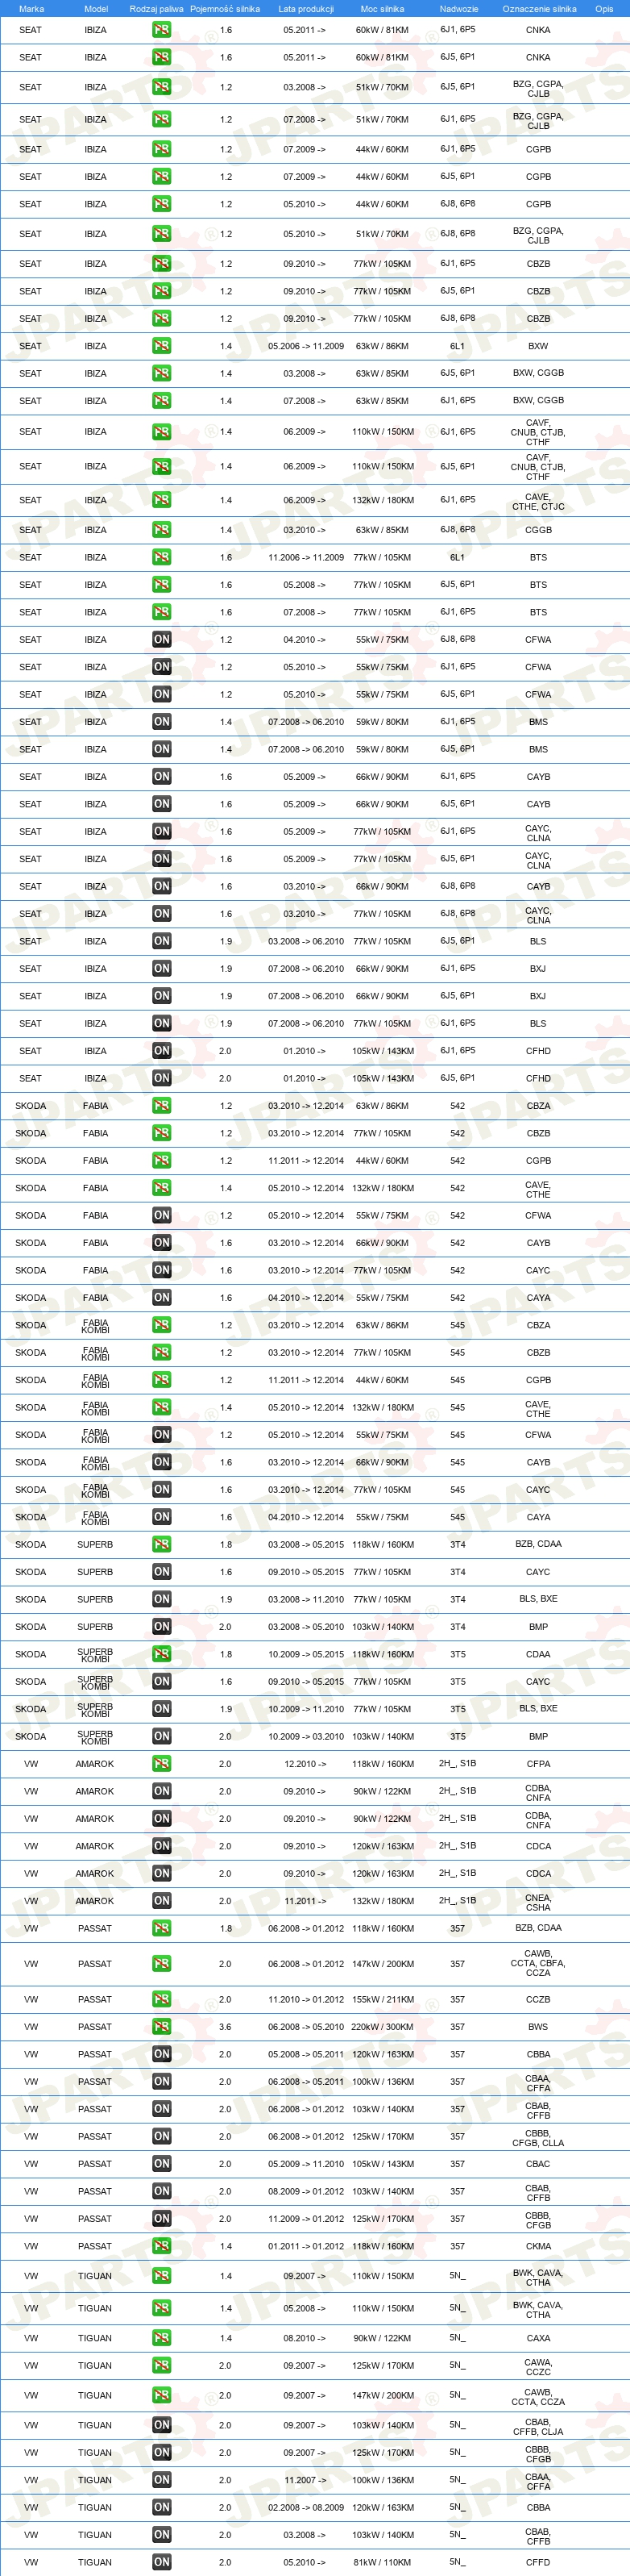Viewport: 630px width, 2576px height.
Task: Select the 12.2010 -> production date cell
Action: 305,1764
